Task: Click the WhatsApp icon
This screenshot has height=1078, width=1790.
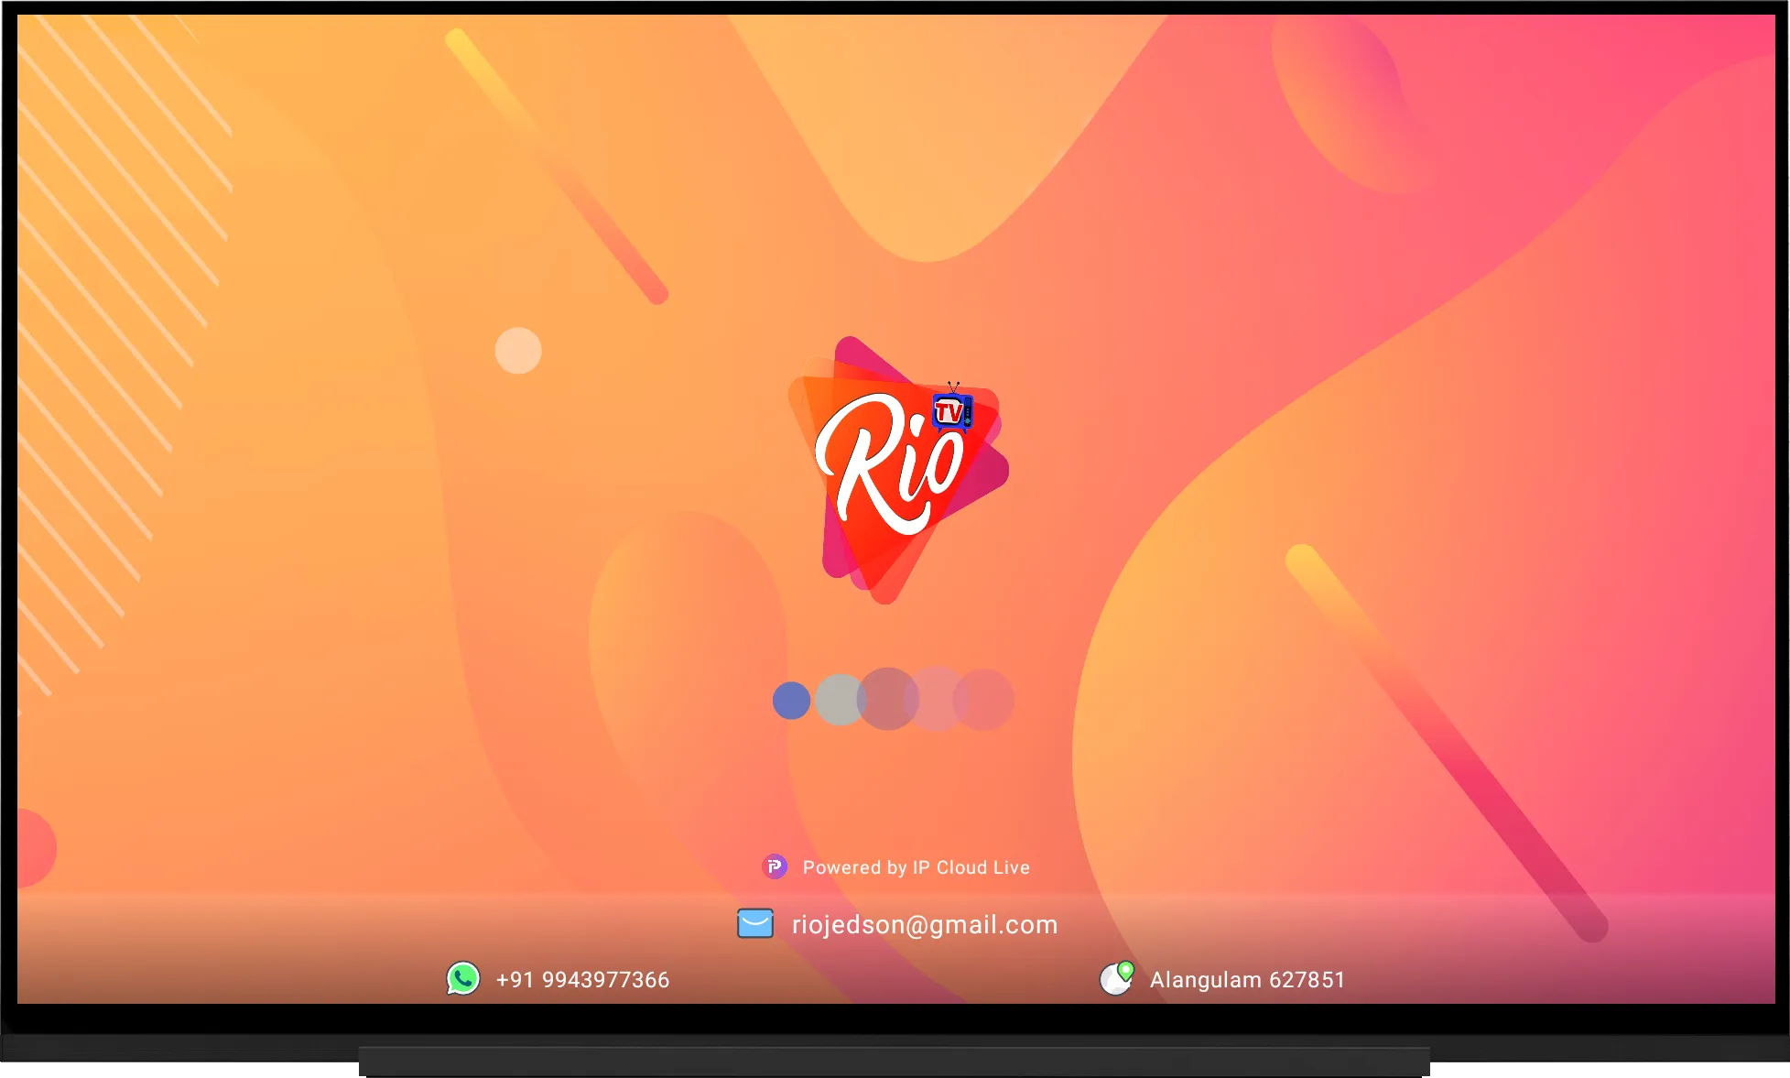Action: (x=463, y=978)
